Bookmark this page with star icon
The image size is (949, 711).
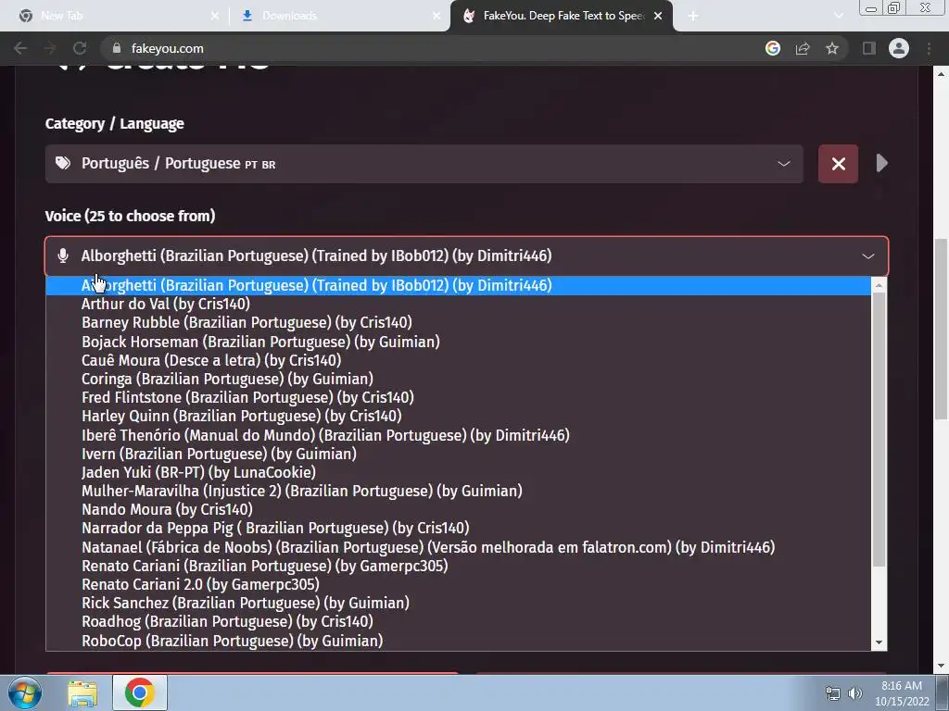click(x=832, y=48)
